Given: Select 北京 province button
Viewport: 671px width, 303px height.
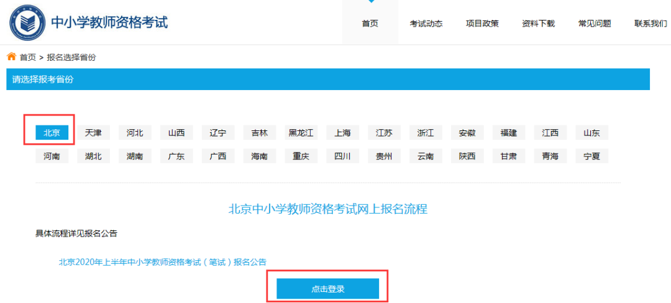Looking at the screenshot, I should click(x=52, y=132).
